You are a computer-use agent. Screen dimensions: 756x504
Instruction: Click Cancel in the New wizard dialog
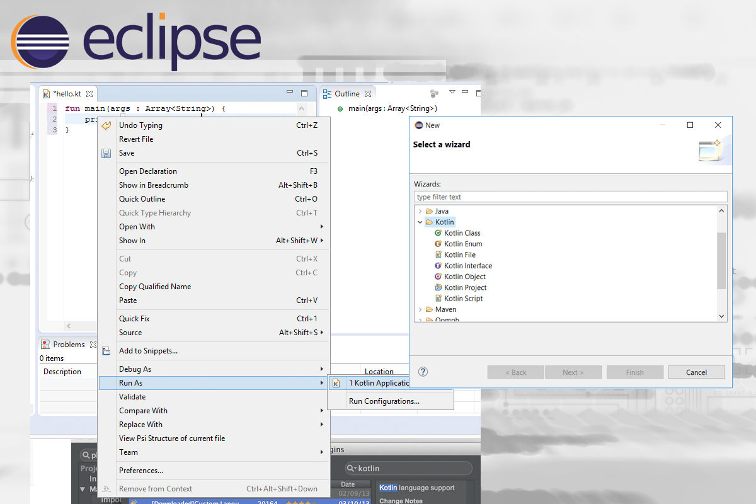(x=696, y=372)
